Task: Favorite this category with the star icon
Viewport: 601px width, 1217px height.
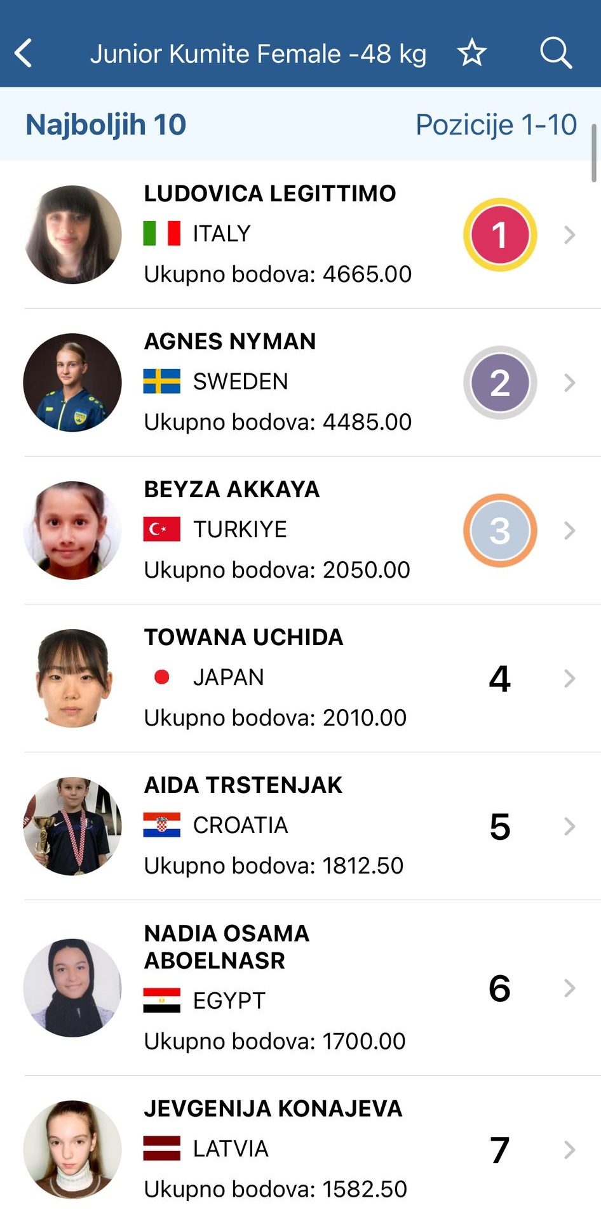Action: (471, 53)
